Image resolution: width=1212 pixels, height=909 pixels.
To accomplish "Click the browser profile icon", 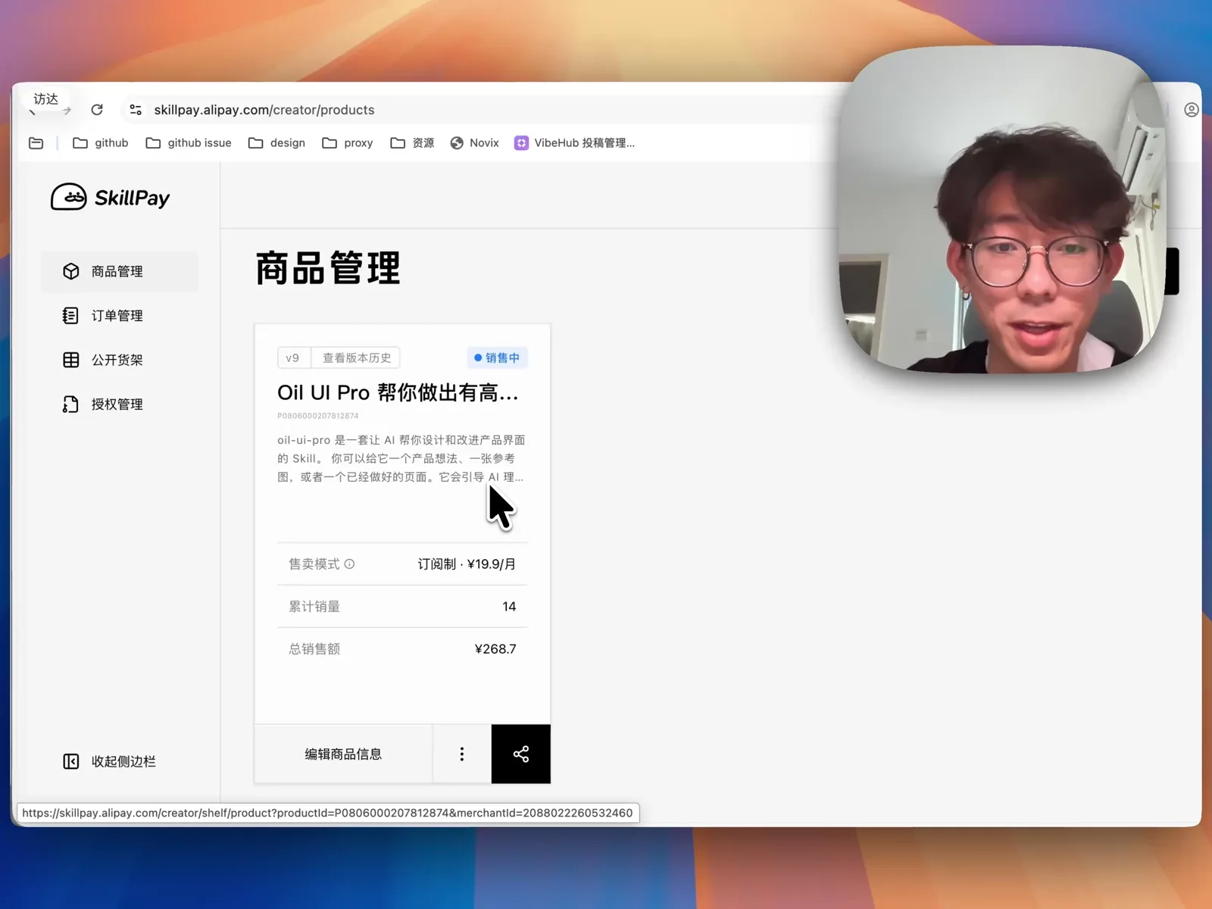I will (1192, 110).
